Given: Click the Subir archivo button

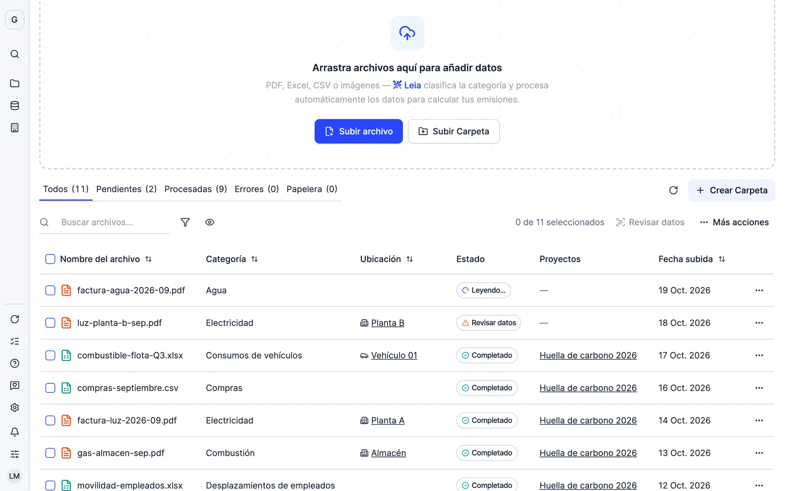Looking at the screenshot, I should tap(358, 131).
